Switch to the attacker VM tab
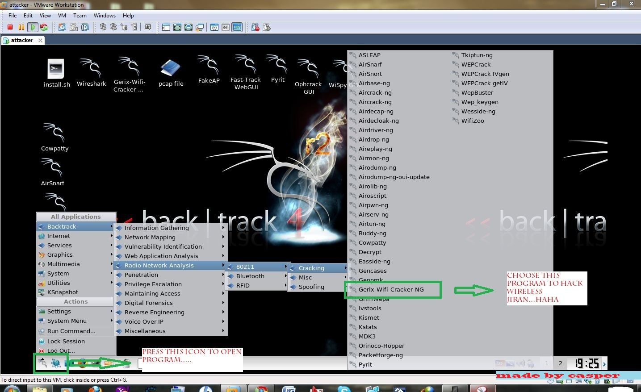The image size is (641, 392). click(22, 40)
